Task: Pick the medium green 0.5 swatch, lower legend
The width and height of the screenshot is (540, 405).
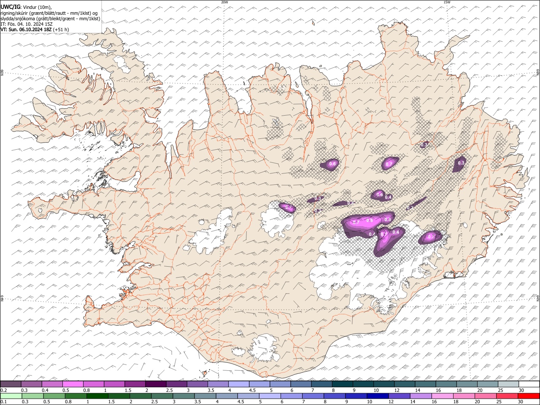Action: coord(54,396)
